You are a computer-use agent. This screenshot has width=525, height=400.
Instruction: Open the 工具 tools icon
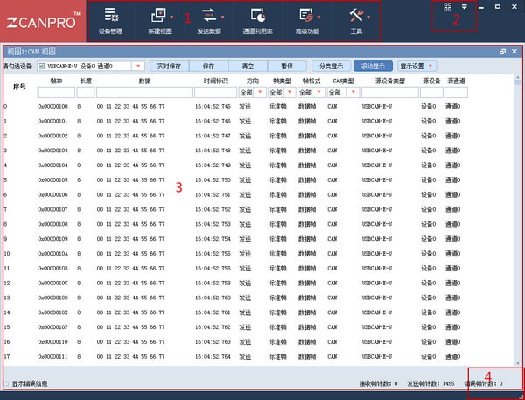pos(356,19)
